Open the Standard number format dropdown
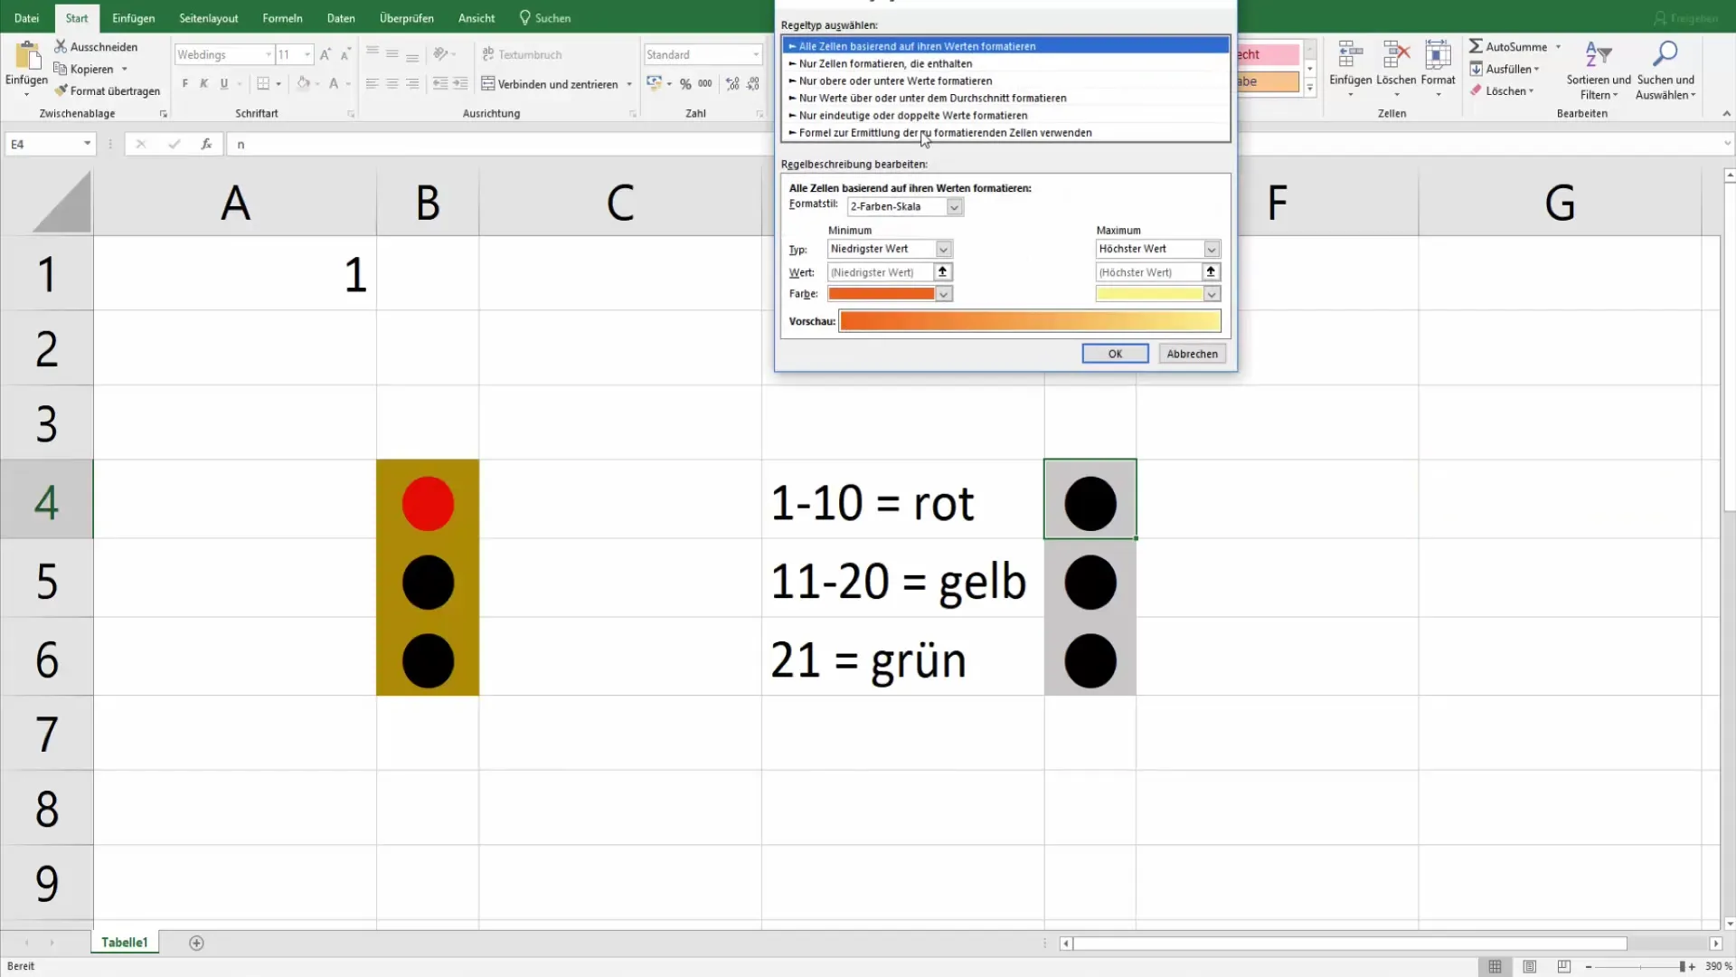 [756, 54]
